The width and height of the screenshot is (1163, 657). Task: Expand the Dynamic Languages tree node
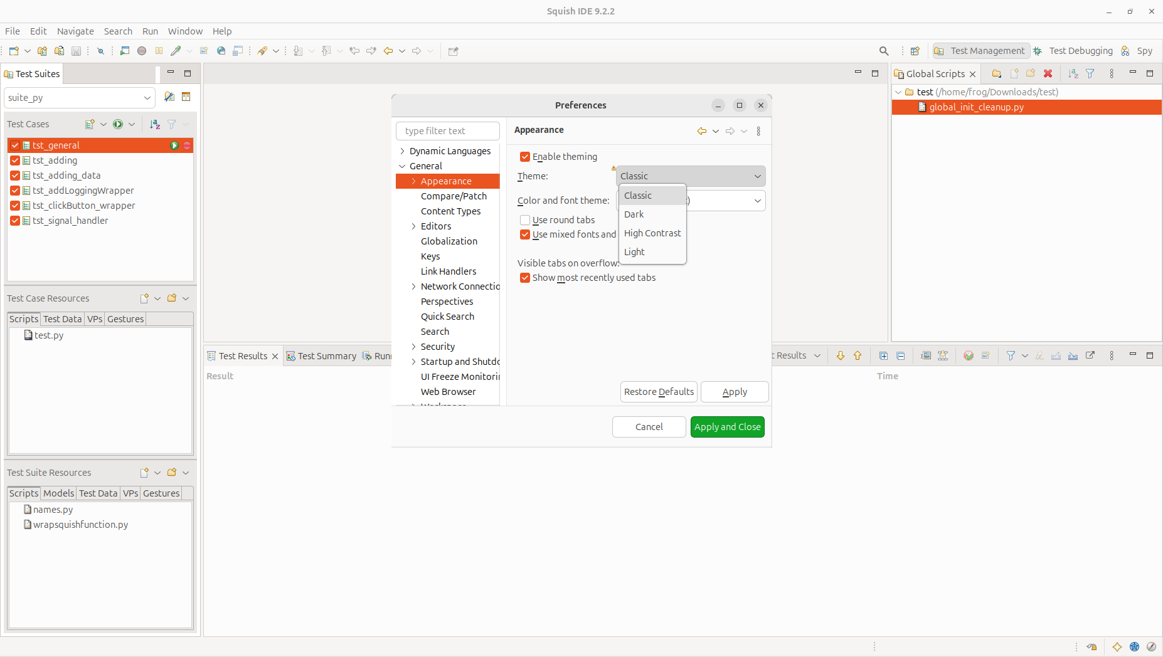click(x=402, y=151)
